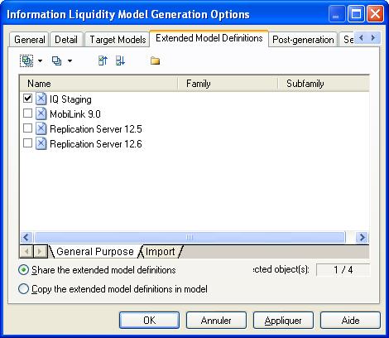Switch to the Import sub-tab

(x=161, y=252)
